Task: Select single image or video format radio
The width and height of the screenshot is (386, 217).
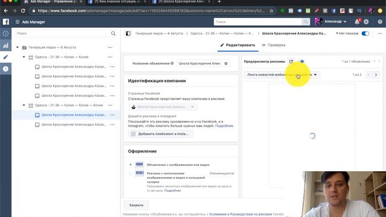Action: [130, 165]
